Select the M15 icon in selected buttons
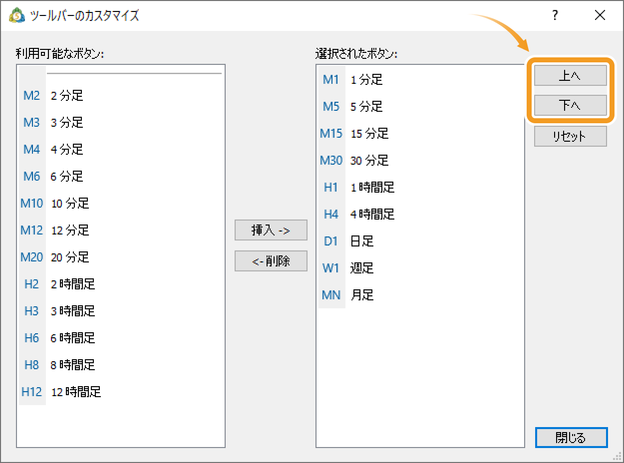Viewport: 624px width, 463px height. click(331, 134)
